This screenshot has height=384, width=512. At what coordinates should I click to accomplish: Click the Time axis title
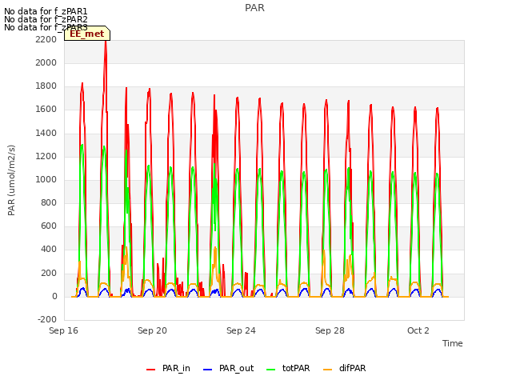click(453, 343)
